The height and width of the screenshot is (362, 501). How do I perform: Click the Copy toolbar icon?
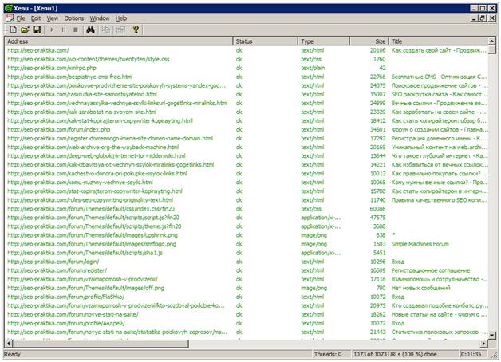click(105, 30)
